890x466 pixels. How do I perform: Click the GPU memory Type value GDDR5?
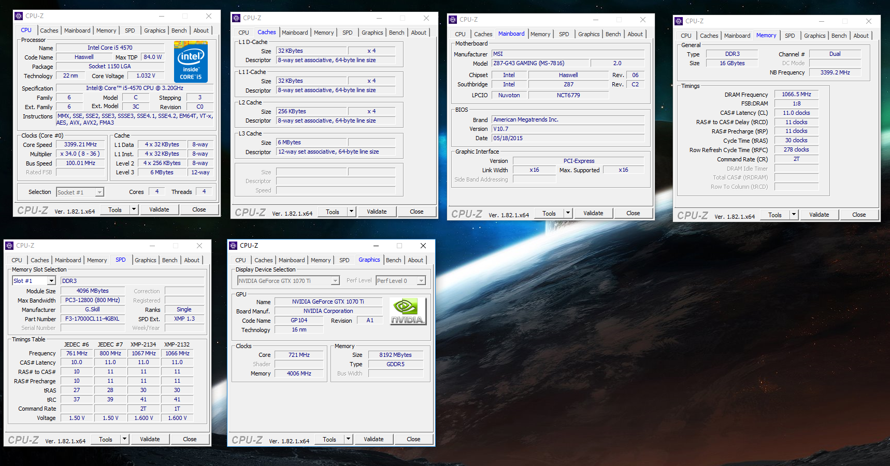tap(395, 364)
